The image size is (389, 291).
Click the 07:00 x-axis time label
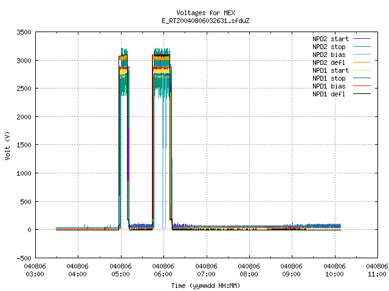[x=206, y=274]
